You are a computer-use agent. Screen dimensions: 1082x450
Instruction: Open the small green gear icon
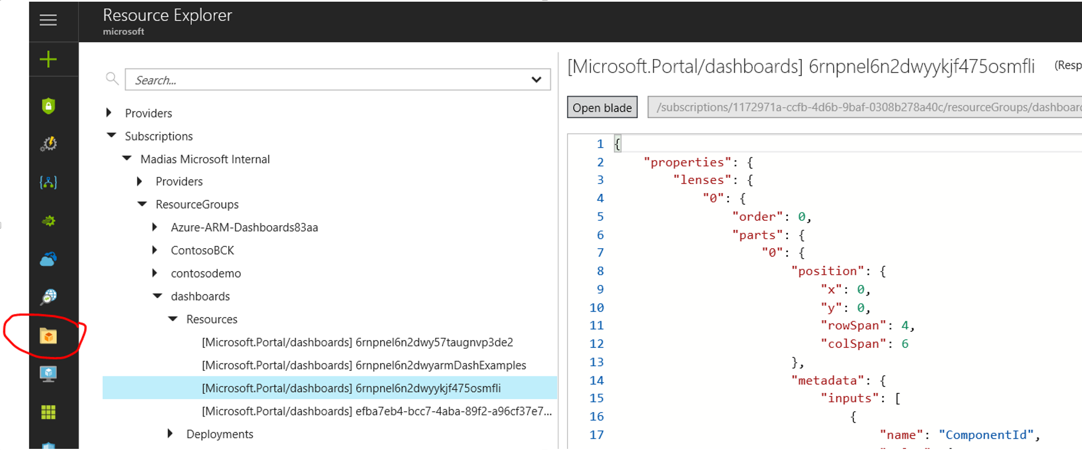49,221
